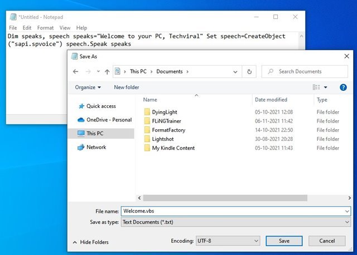The width and height of the screenshot is (357, 255).
Task: Click the Save As title bar icon
Action: click(74, 56)
